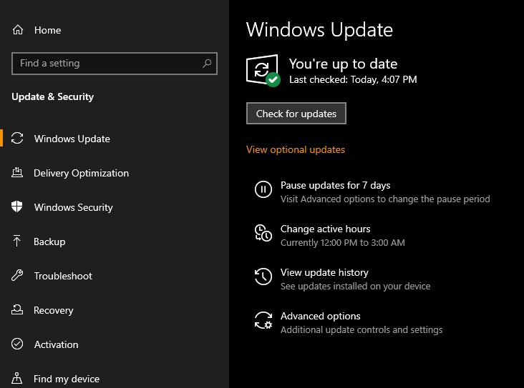
Task: Select Pause updates for 7 days
Action: [335, 185]
